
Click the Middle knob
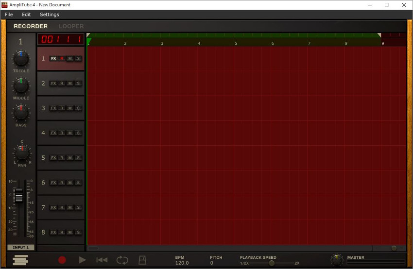coord(21,85)
